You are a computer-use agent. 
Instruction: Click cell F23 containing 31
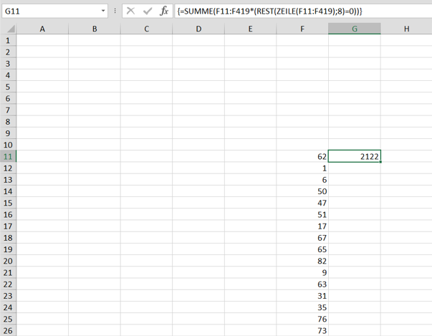(302, 295)
